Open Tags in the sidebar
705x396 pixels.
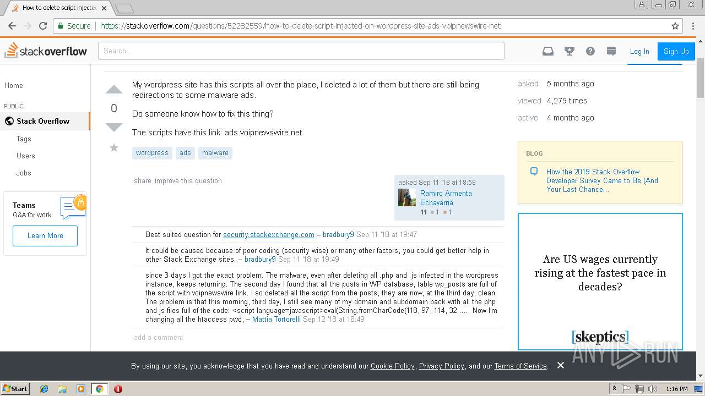click(24, 139)
